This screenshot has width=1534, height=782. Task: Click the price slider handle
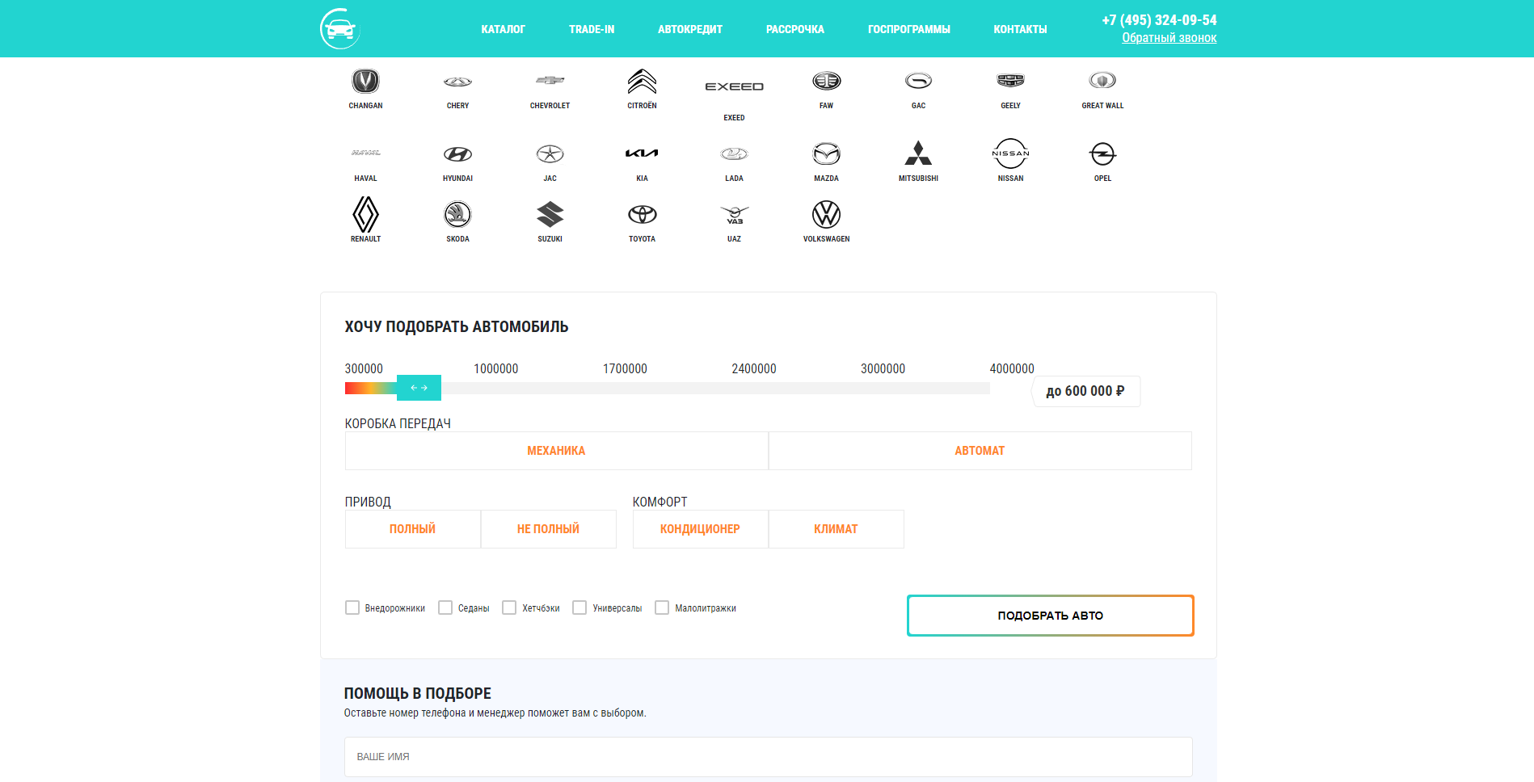coord(419,388)
